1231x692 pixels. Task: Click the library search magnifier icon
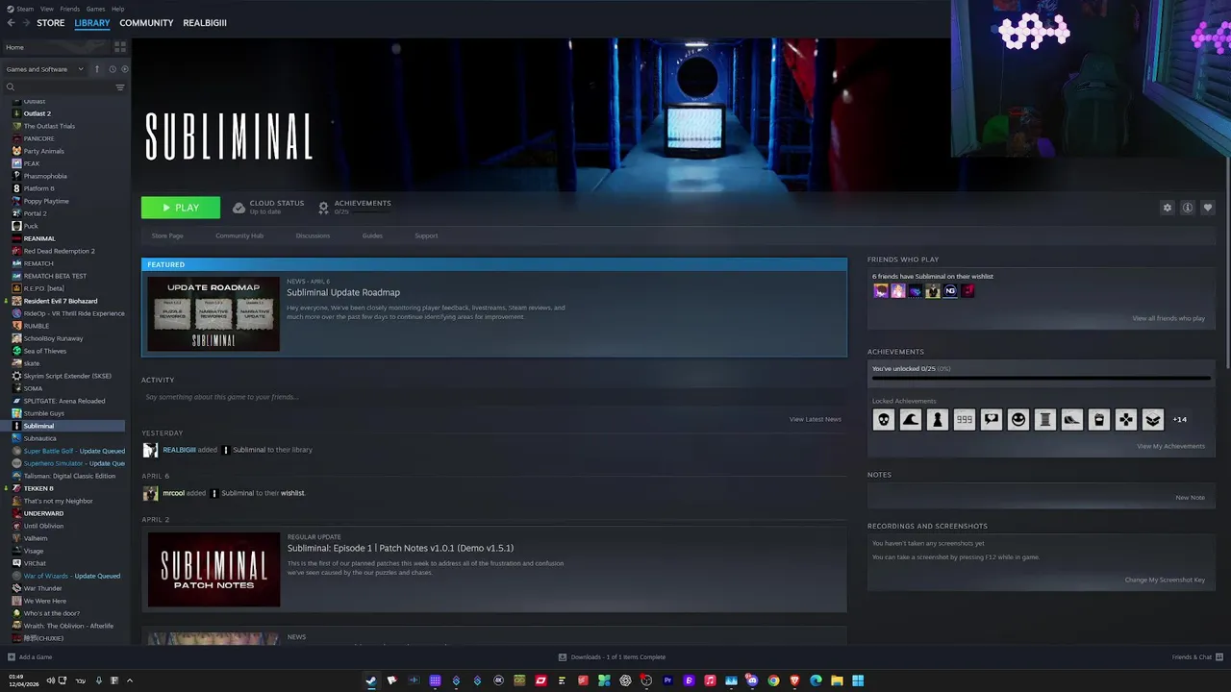(x=11, y=87)
